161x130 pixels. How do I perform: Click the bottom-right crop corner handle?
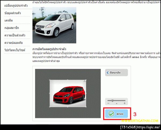pyautogui.click(x=86, y=107)
